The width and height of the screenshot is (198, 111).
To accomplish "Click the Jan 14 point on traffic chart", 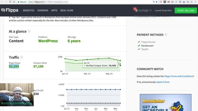I will click(65, 59).
